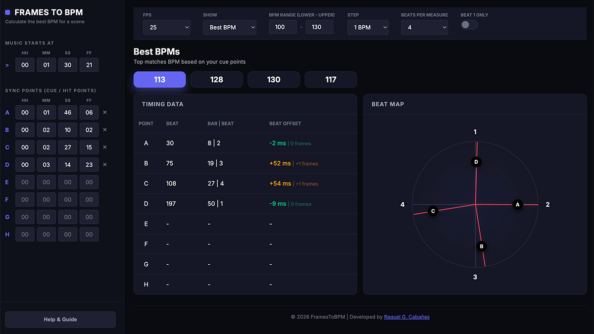Remove sync point A with its X icon
This screenshot has width=594, height=334.
pyautogui.click(x=104, y=112)
